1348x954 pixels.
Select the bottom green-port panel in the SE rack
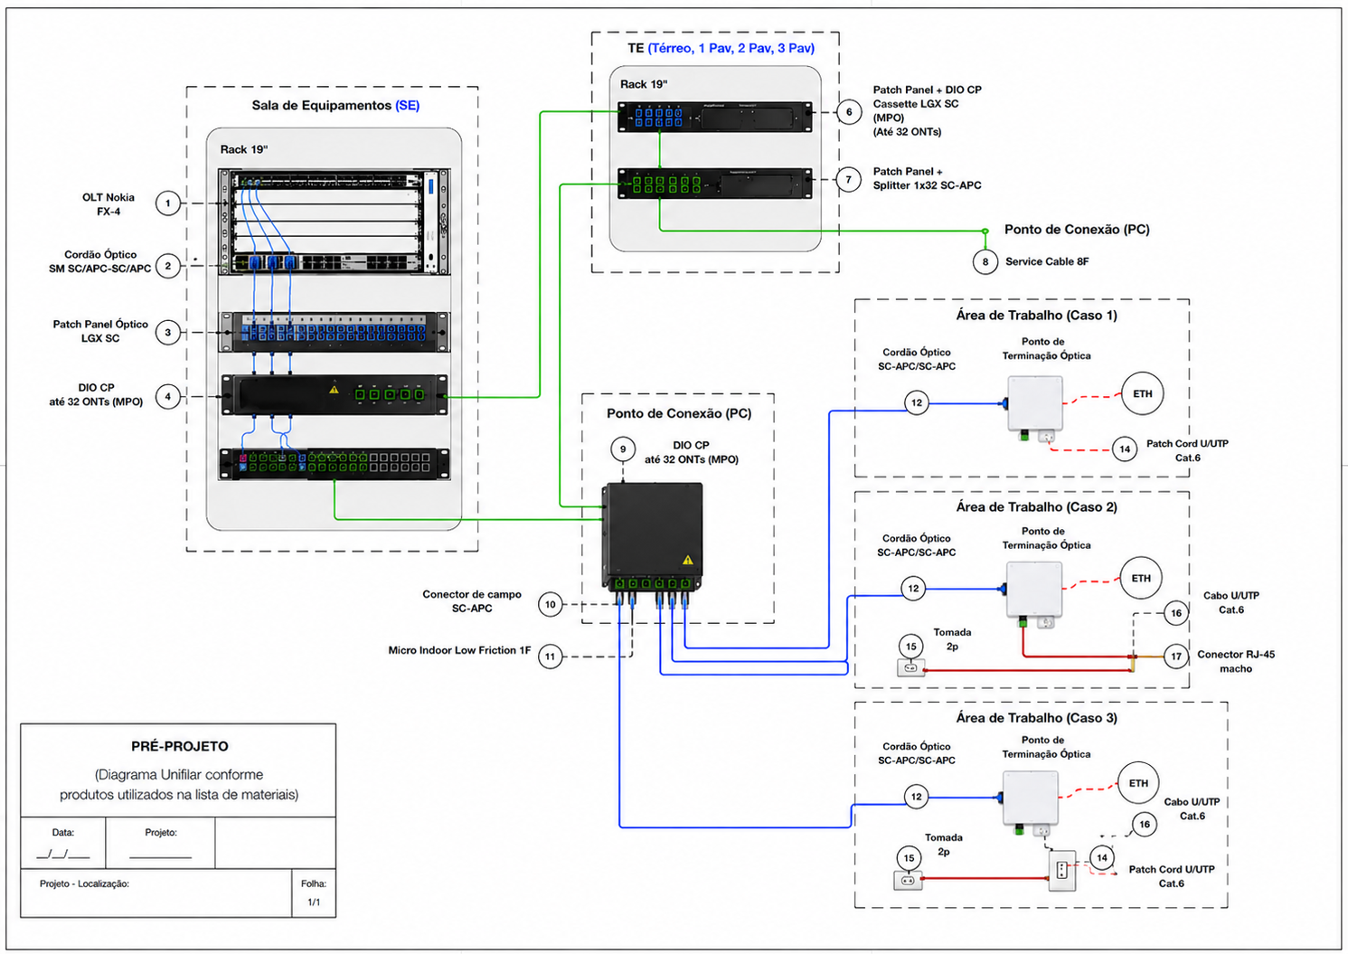click(335, 464)
